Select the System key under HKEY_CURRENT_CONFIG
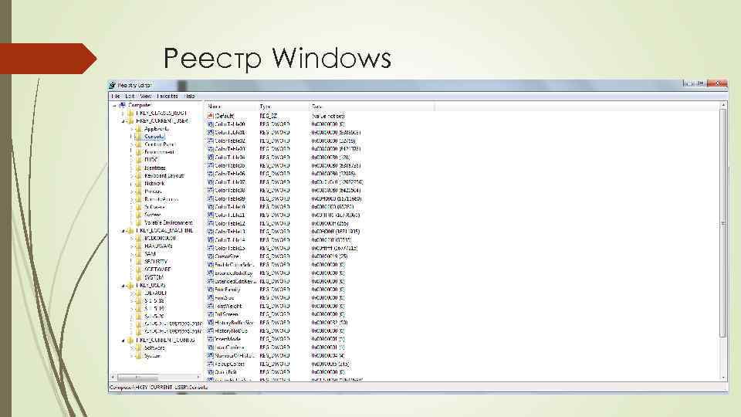Viewport: 741px width, 417px height. click(153, 356)
